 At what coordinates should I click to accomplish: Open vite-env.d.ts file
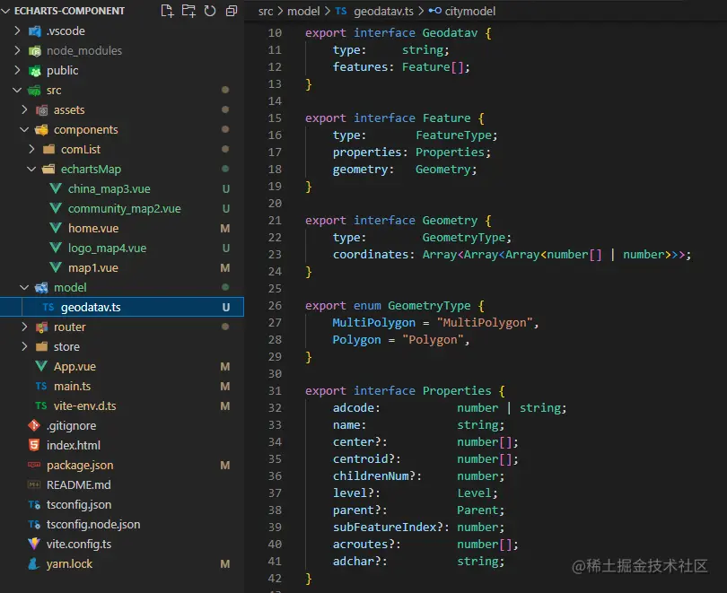(85, 406)
